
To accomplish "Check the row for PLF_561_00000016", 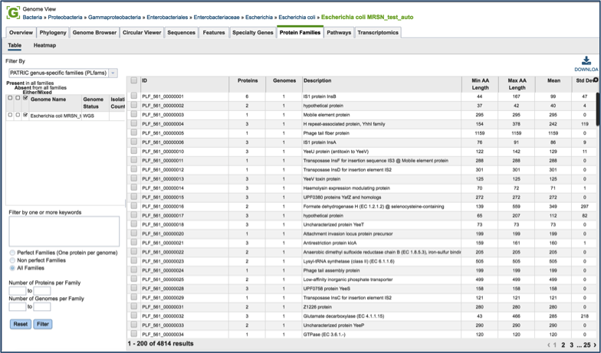I will [x=133, y=206].
